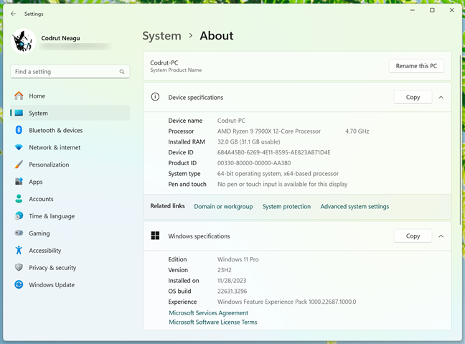Copy the Windows specifications

413,236
